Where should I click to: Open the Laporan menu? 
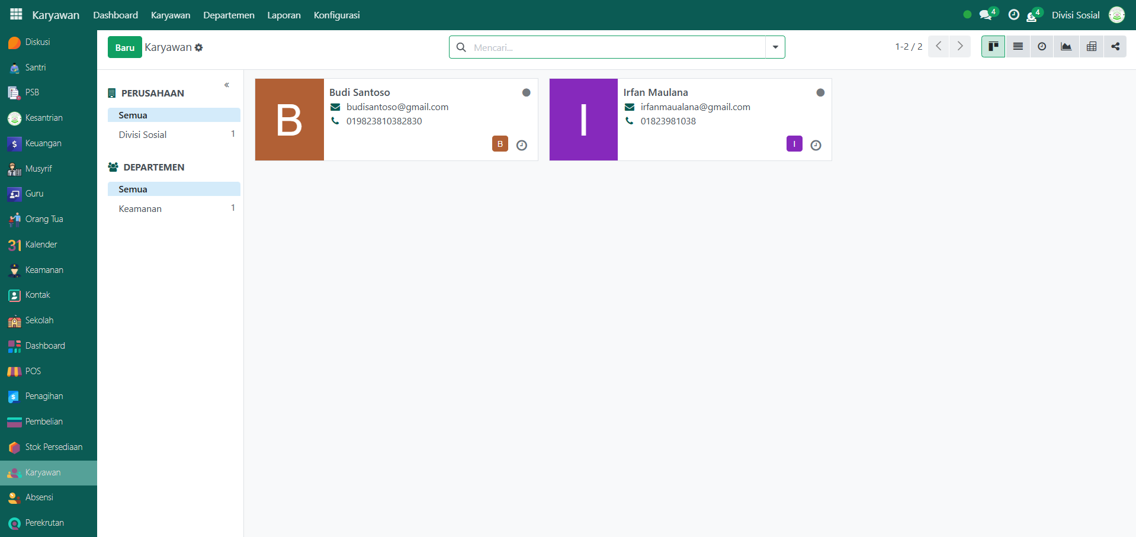click(284, 15)
